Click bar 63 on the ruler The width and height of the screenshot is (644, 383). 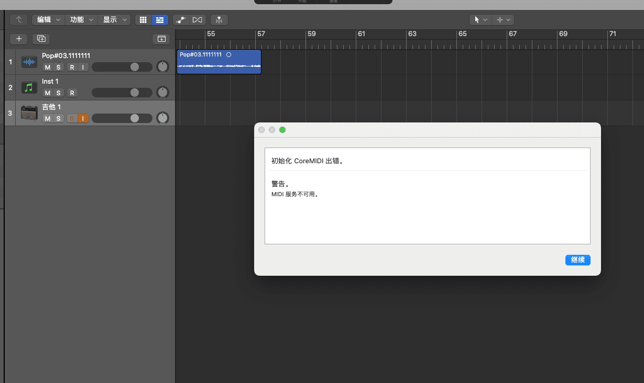pyautogui.click(x=412, y=34)
